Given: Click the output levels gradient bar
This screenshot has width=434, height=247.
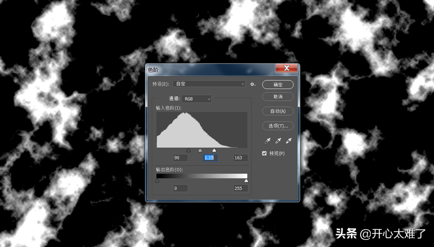Looking at the screenshot, I should (202, 176).
